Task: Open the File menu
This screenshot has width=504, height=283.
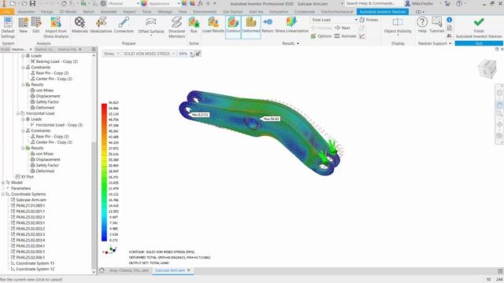Action: pyautogui.click(x=7, y=12)
